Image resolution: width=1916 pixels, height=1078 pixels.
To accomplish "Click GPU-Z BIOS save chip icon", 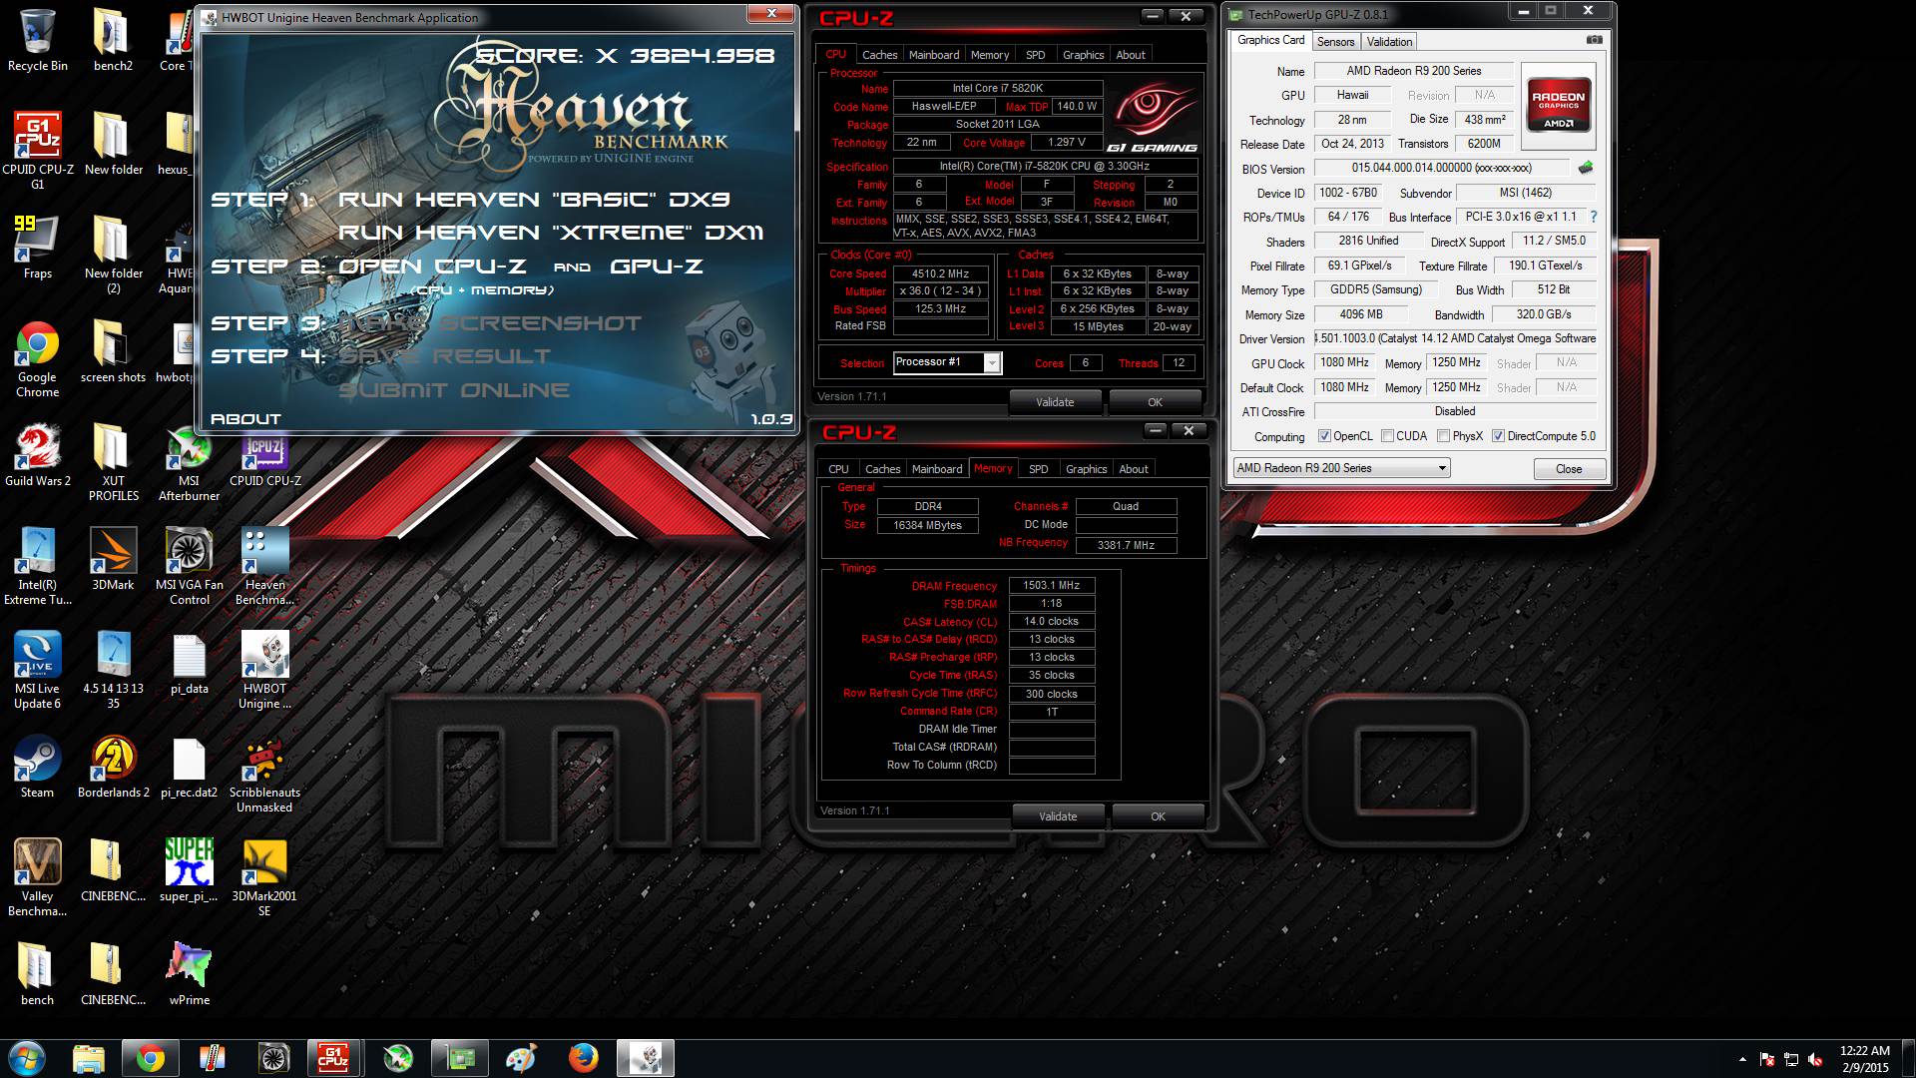I will point(1585,168).
